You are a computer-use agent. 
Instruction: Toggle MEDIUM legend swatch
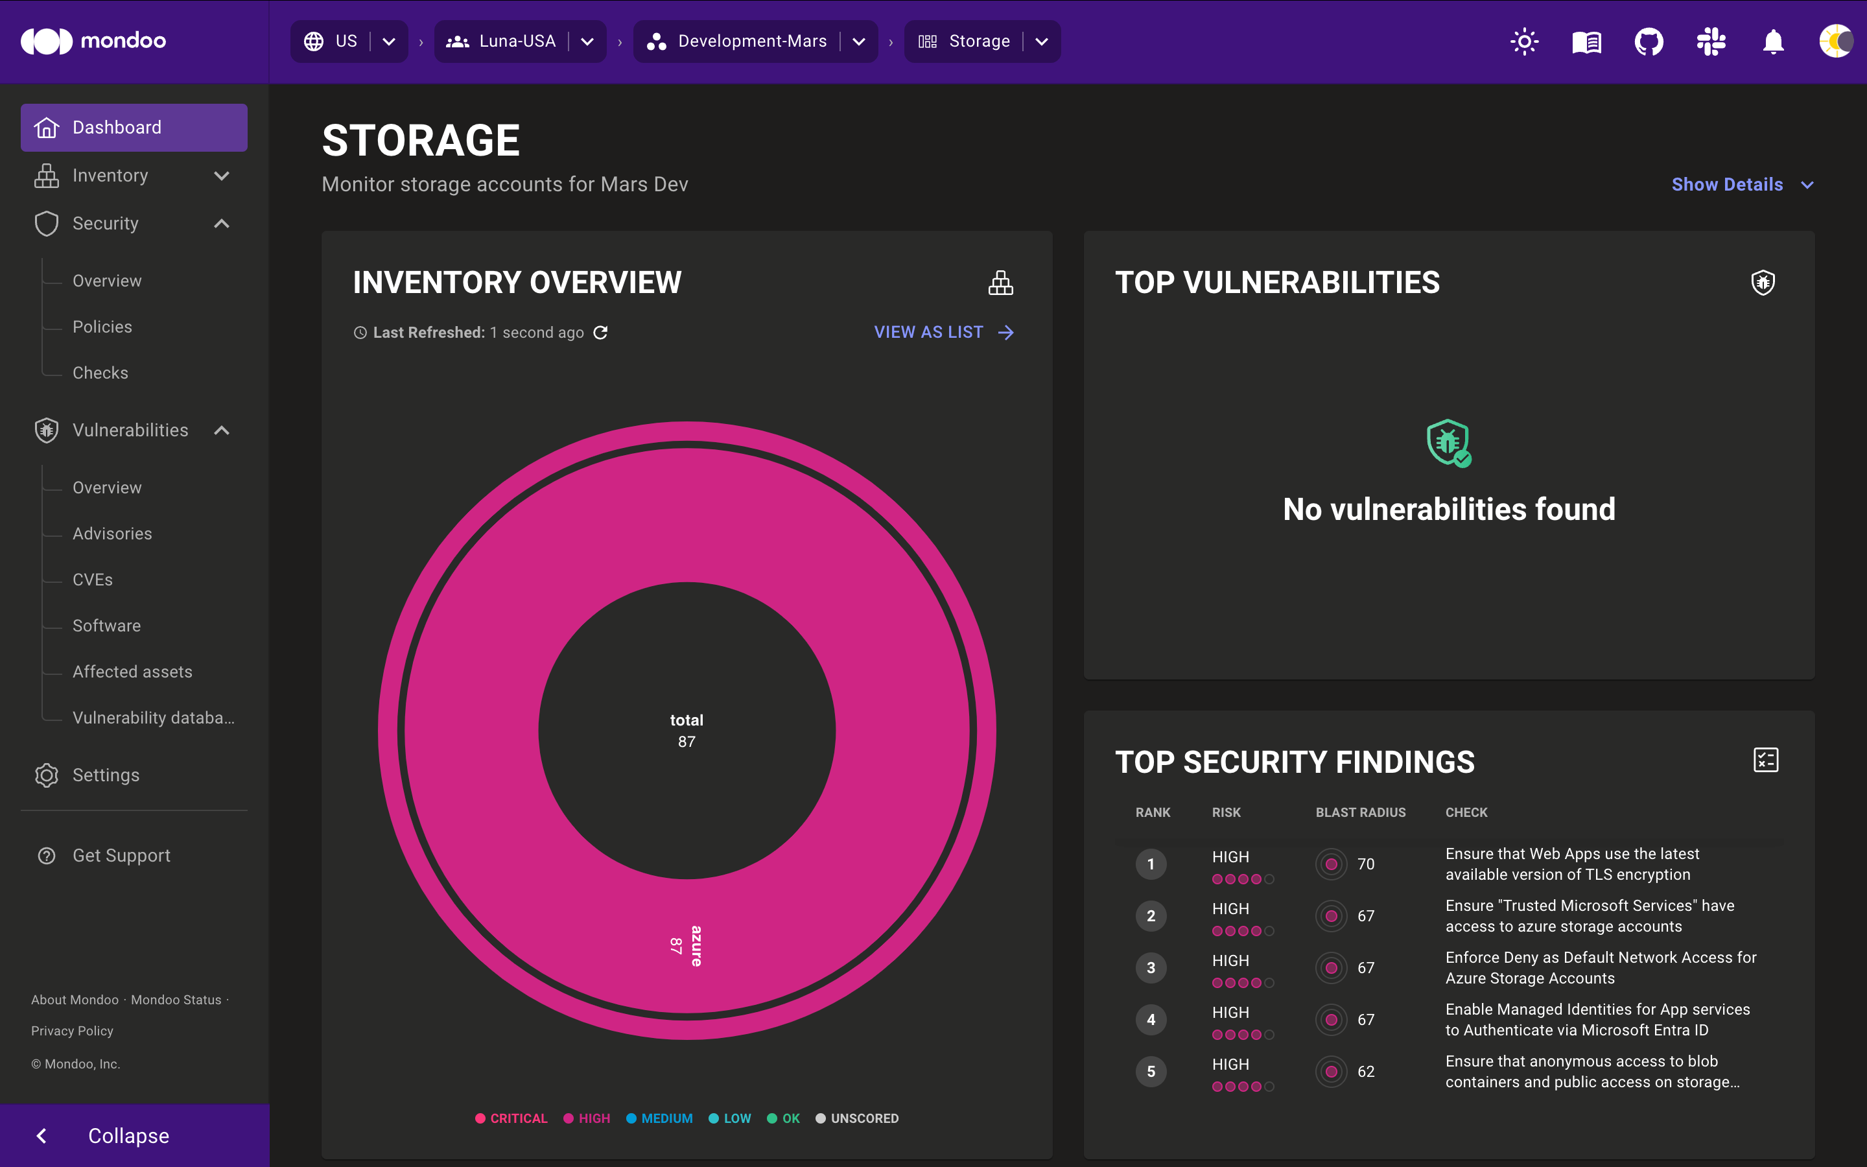(631, 1118)
